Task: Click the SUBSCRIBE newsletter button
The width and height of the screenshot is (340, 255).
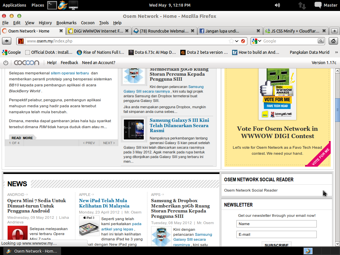Action: coord(277,244)
